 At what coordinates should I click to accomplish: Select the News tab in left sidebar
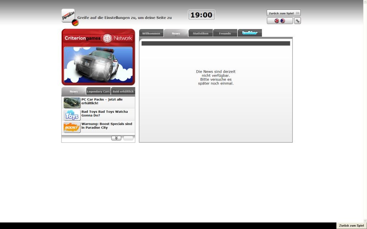tap(74, 91)
